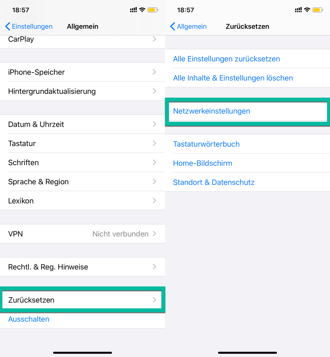Open iPhone-Speicher via its chevron

(154, 72)
